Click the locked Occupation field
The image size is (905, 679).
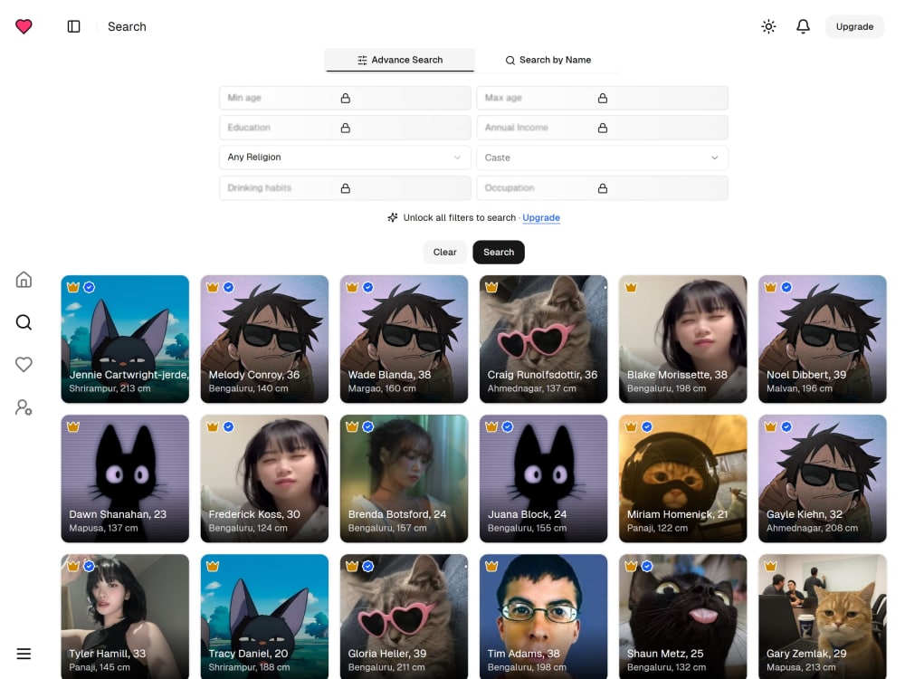(x=602, y=188)
